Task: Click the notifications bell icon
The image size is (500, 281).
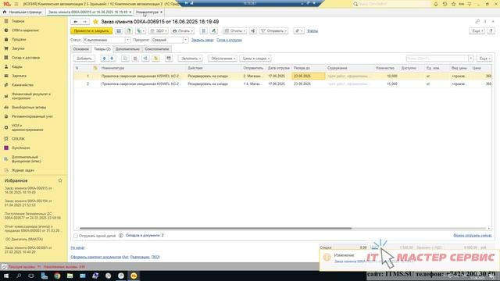Action: click(x=436, y=4)
